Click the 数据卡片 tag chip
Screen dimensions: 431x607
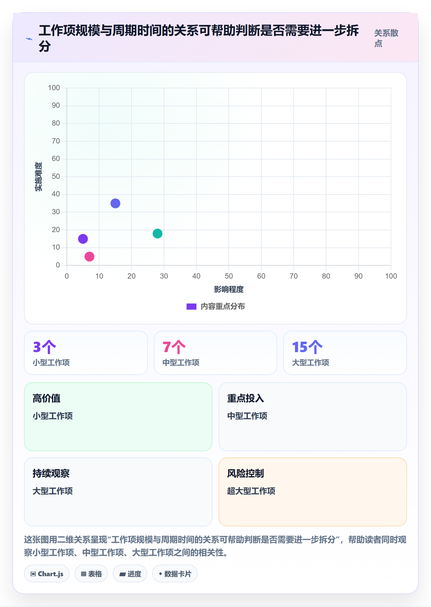(175, 574)
